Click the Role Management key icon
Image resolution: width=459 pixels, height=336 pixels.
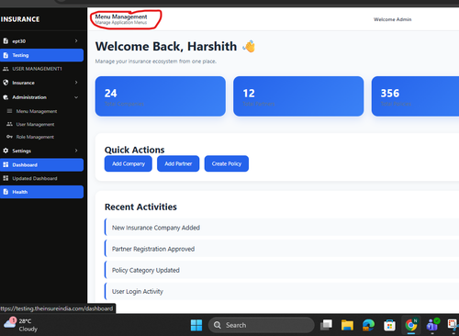coord(9,137)
